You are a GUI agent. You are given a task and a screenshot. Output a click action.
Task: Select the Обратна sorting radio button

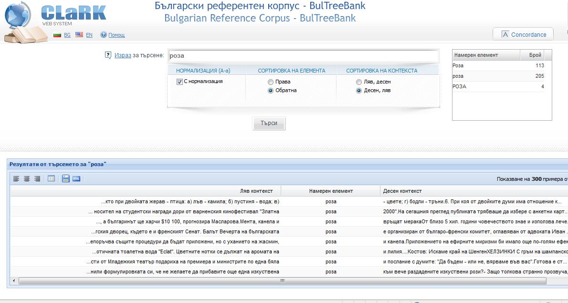click(x=271, y=91)
